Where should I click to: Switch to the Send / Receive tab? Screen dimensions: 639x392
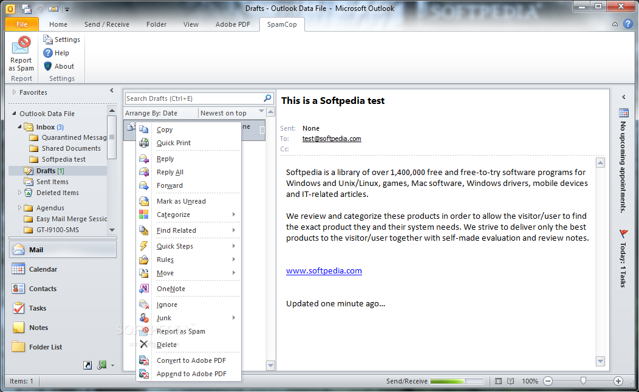click(107, 24)
